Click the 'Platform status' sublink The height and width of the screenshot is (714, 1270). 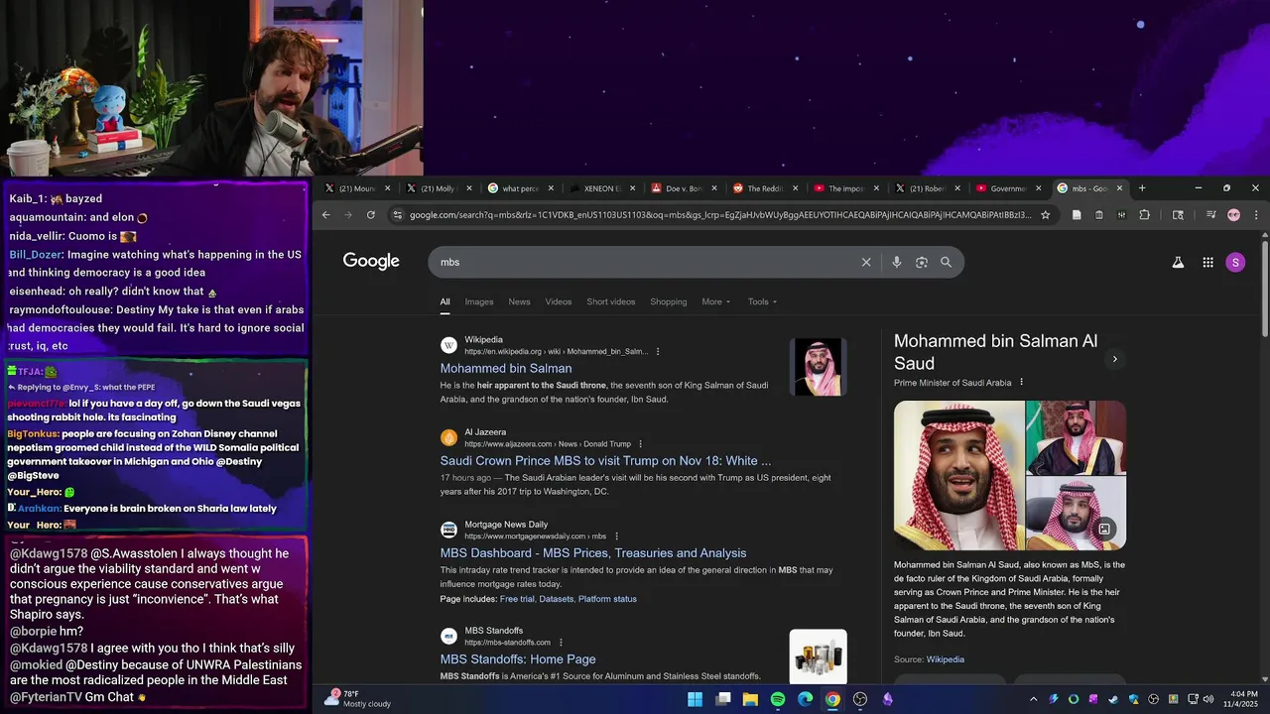point(607,599)
